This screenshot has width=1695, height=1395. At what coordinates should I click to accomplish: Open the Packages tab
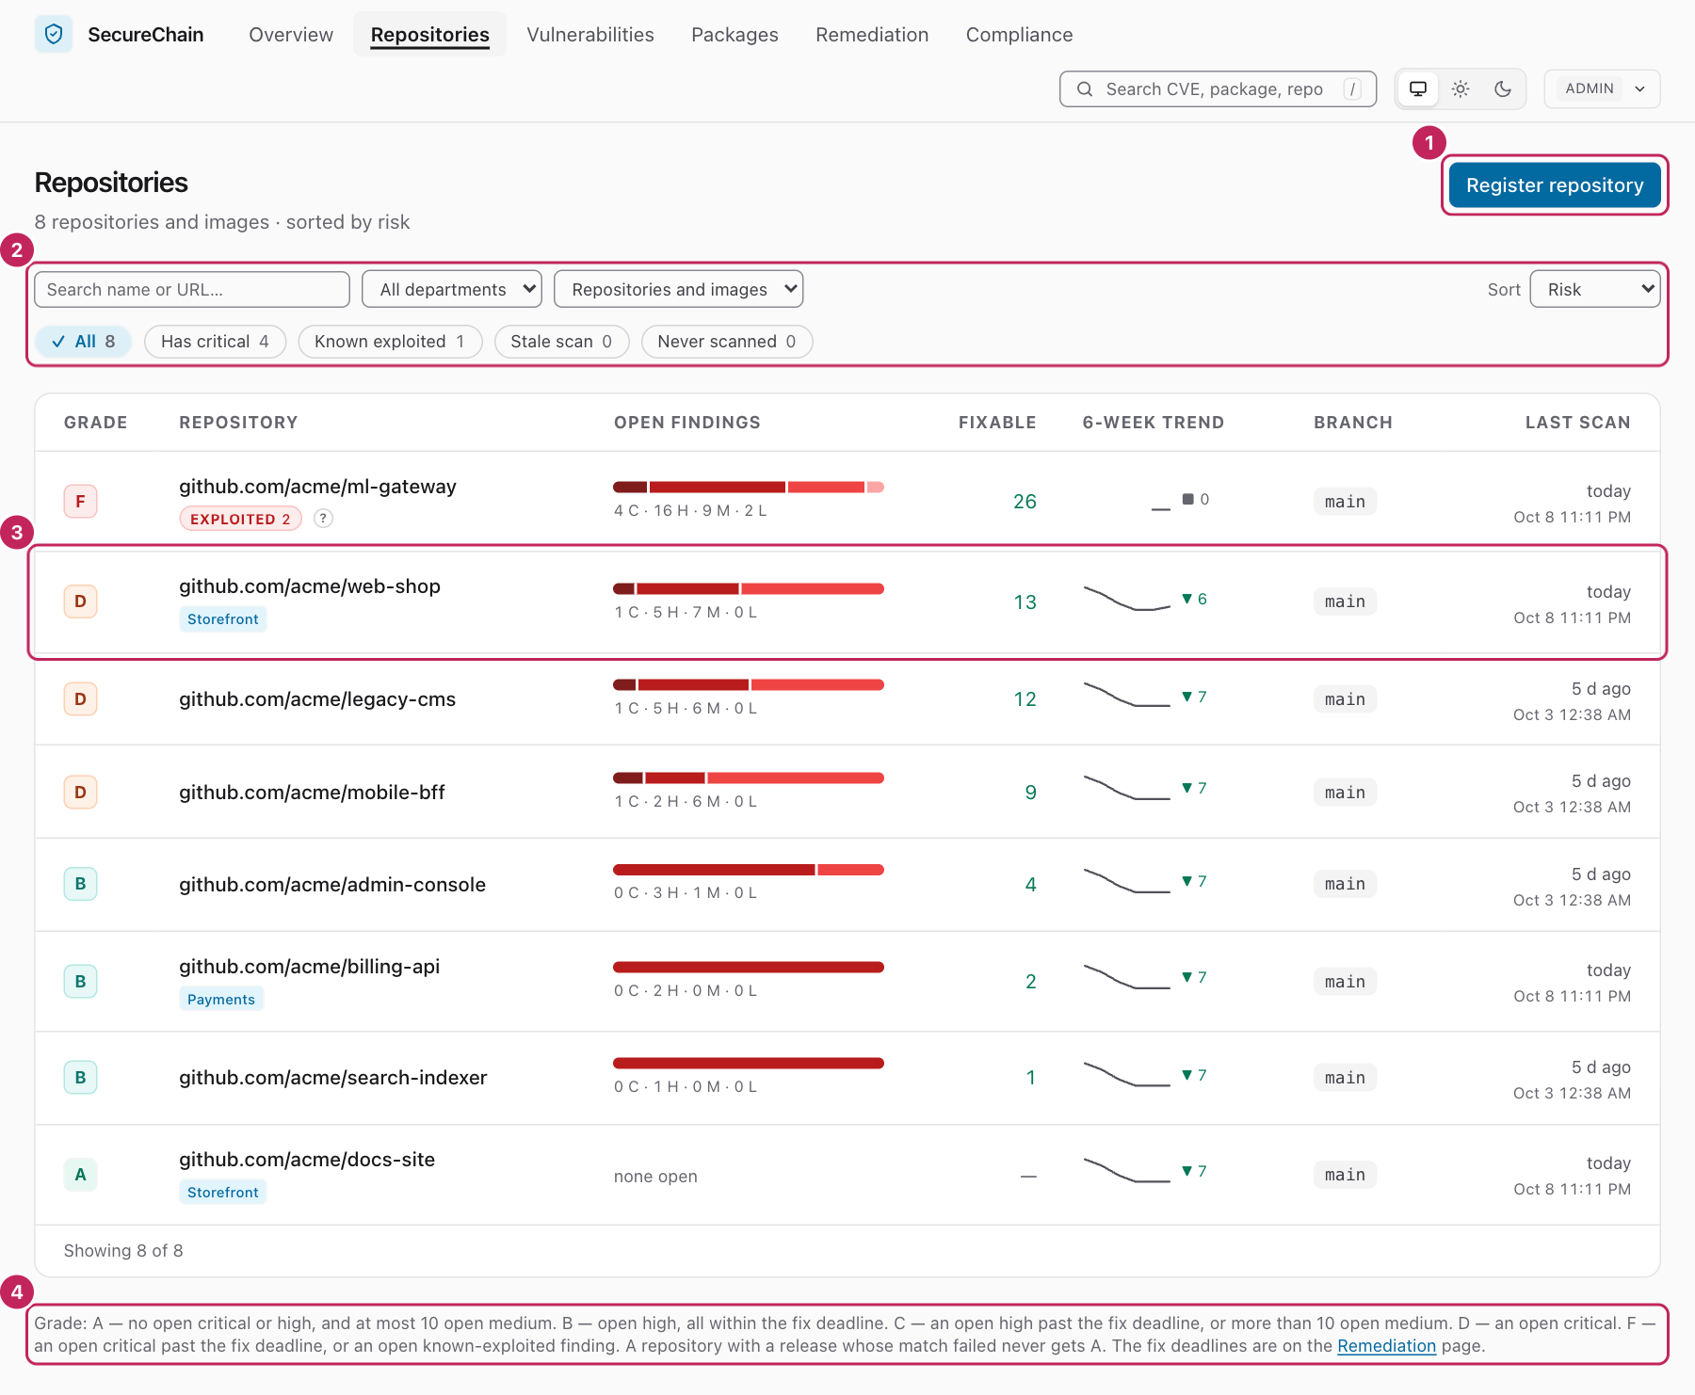[734, 35]
